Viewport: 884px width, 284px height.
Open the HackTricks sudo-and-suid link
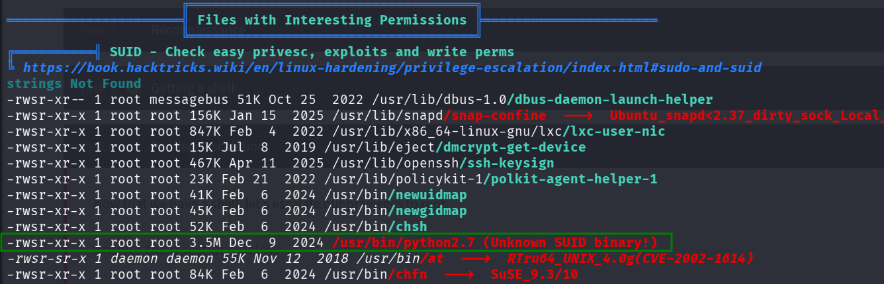coord(392,68)
